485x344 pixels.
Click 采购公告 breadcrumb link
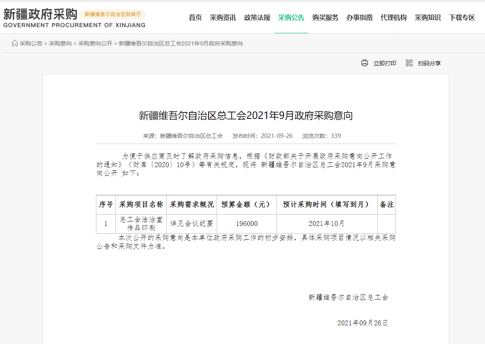(x=31, y=43)
